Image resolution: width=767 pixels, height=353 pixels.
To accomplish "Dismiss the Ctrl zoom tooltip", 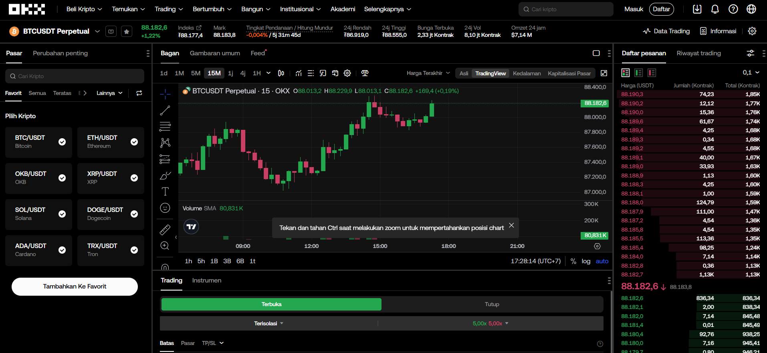I will pos(511,226).
